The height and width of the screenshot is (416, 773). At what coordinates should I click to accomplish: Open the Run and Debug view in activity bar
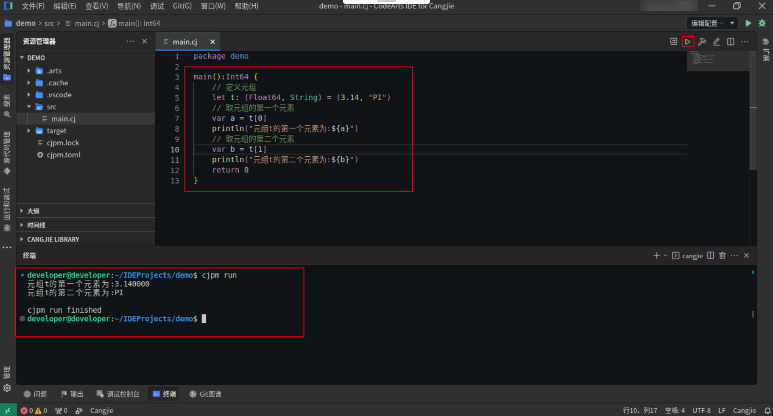coord(7,209)
